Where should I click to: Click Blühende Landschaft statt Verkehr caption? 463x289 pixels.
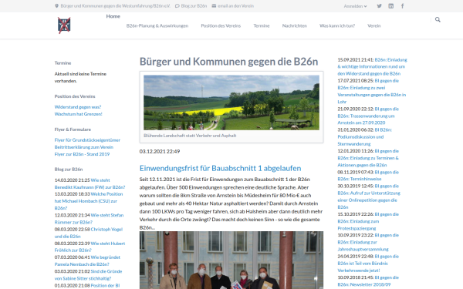(190, 136)
